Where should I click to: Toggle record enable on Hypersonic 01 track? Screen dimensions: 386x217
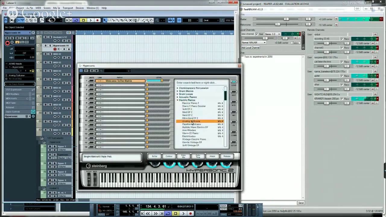coord(55,49)
